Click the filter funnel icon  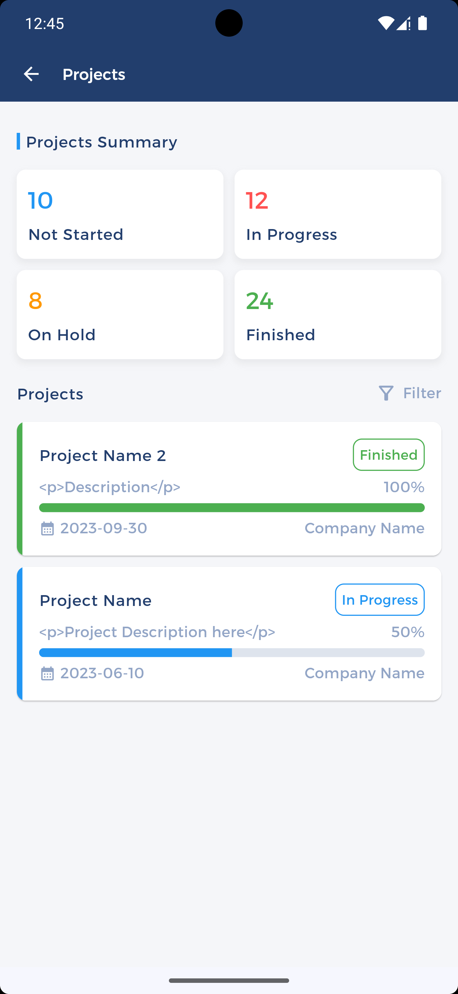coord(386,393)
